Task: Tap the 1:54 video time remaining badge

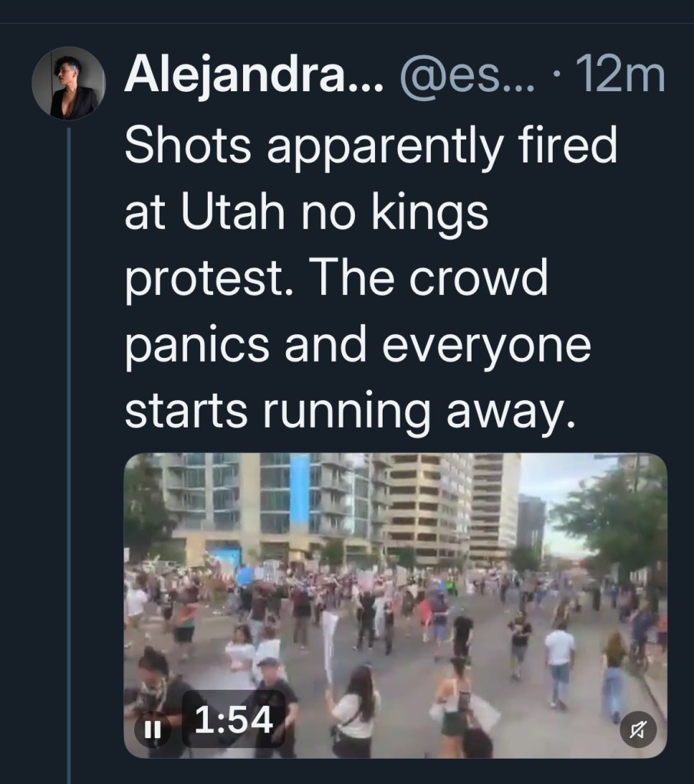Action: [233, 720]
